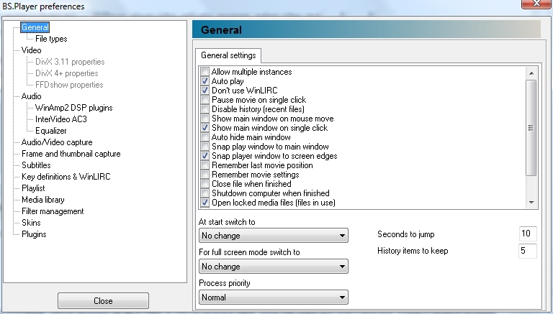Click the options list scroll up arrow
The height and width of the screenshot is (314, 553).
coord(531,73)
